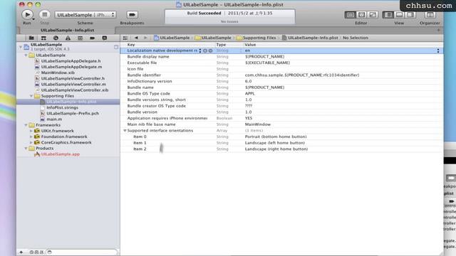The height and width of the screenshot is (256, 456).
Task: Collapse the Products group
Action: [x=26, y=148]
